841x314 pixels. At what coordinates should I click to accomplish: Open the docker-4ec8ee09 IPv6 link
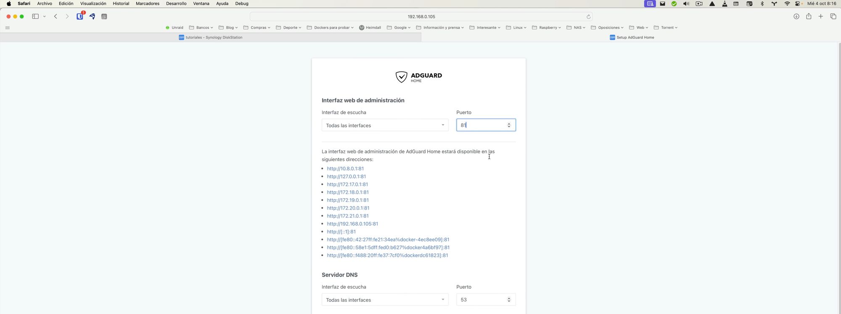tap(388, 240)
